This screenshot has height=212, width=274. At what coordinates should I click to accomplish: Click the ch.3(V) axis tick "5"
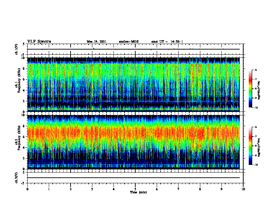coord(24,173)
